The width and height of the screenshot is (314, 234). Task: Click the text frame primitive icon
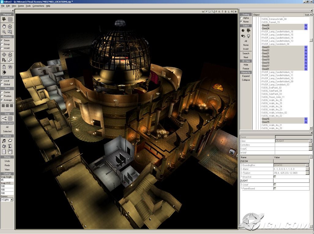10,147
